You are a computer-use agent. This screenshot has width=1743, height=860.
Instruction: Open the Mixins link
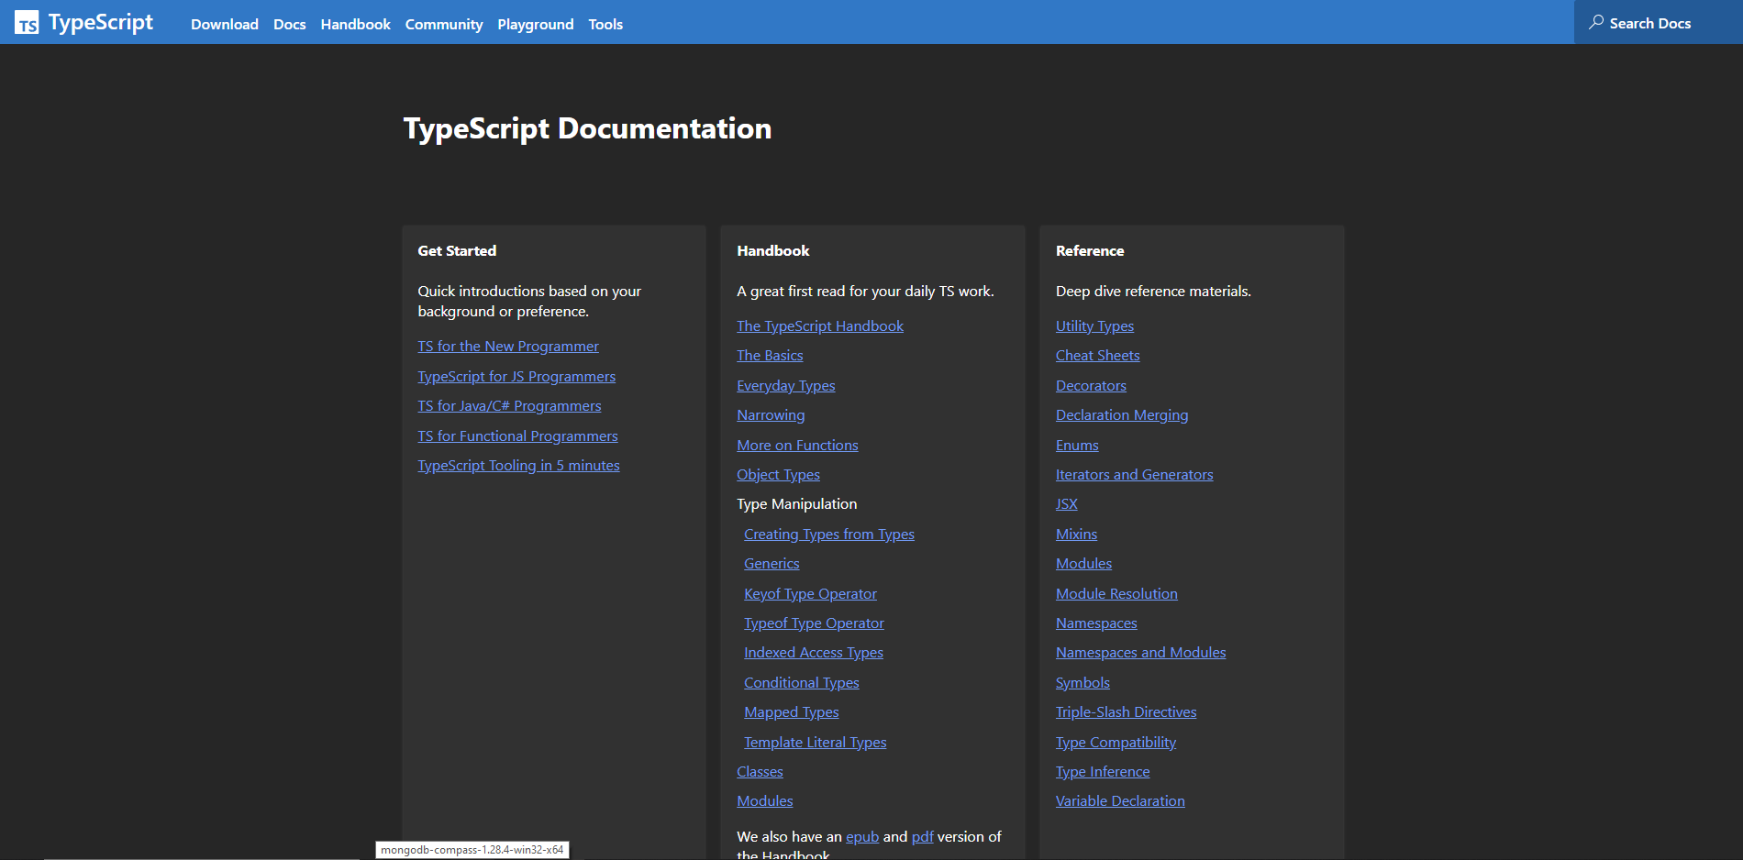pos(1076,535)
